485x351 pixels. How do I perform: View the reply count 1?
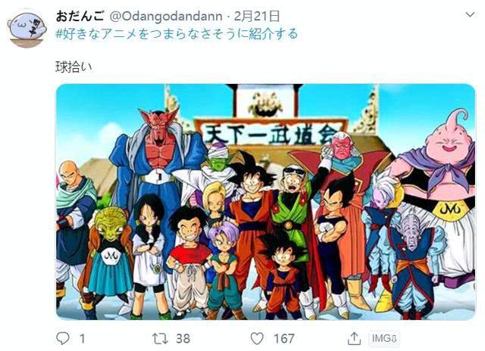[82, 339]
